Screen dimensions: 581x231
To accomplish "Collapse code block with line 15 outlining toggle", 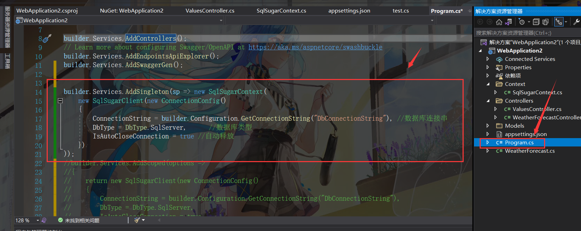I will 60,101.
